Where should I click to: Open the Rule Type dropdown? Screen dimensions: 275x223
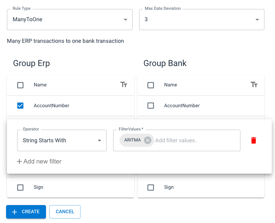point(70,19)
